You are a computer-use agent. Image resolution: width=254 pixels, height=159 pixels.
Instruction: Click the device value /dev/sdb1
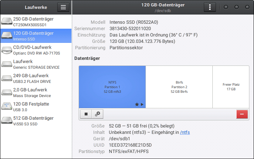click(x=120, y=139)
